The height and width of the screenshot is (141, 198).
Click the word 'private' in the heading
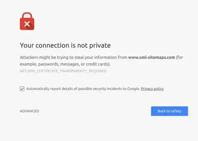[x=100, y=46]
